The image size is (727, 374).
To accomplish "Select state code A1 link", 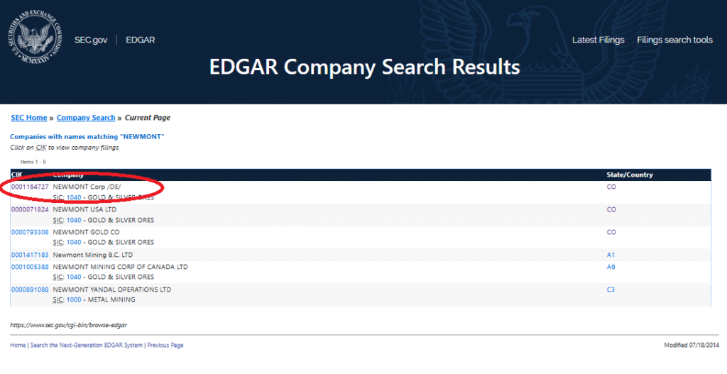I will (x=611, y=255).
